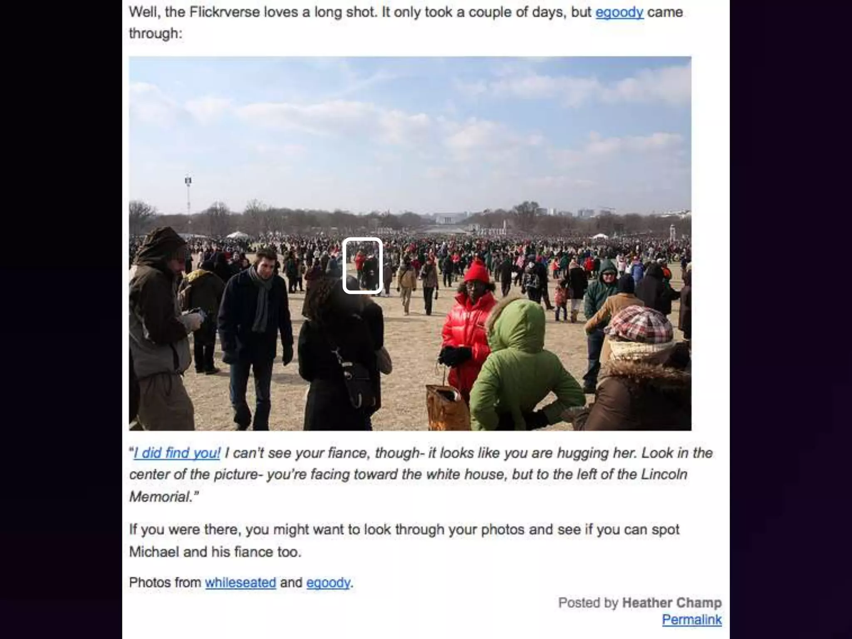Screen dimensions: 852x639
Task: Follow the 'I did find you!' link
Action: tap(177, 453)
